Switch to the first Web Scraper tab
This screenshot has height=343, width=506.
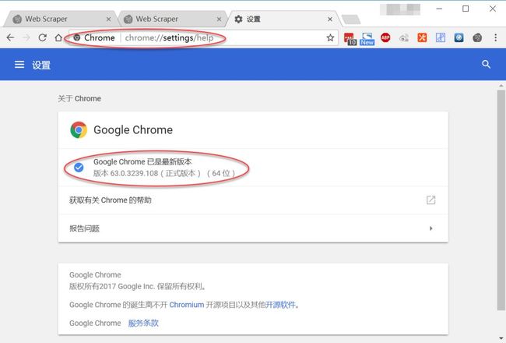[60, 19]
